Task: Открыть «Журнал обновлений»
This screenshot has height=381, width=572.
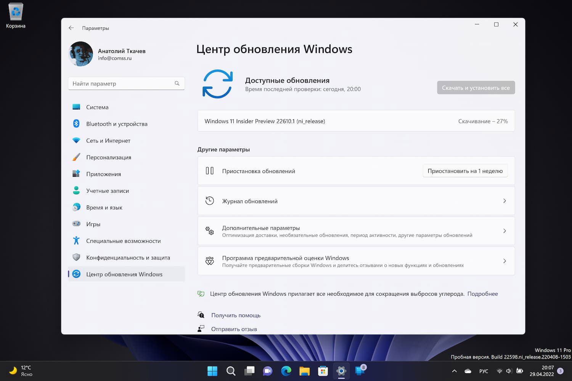Action: click(356, 201)
